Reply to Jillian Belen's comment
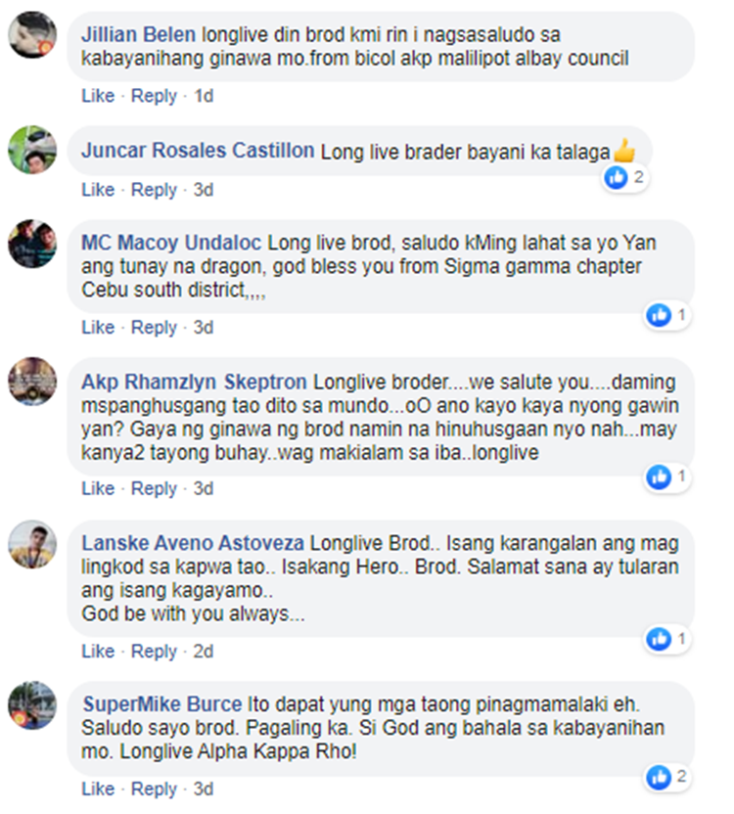Image resolution: width=734 pixels, height=814 pixels. pyautogui.click(x=154, y=96)
